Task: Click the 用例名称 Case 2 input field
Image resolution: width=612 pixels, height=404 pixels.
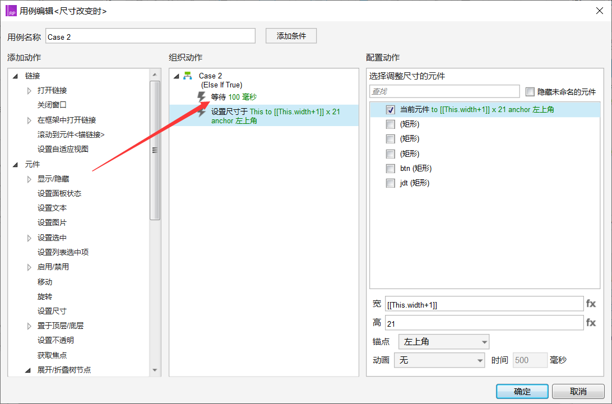Action: pos(150,37)
